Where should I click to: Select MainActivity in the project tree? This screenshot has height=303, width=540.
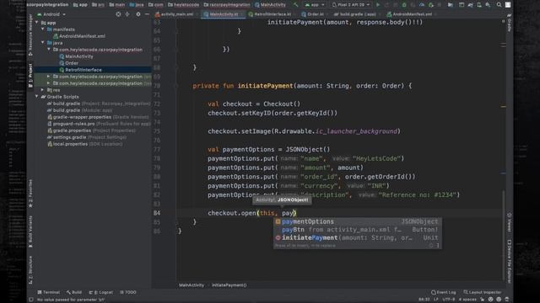(x=76, y=56)
